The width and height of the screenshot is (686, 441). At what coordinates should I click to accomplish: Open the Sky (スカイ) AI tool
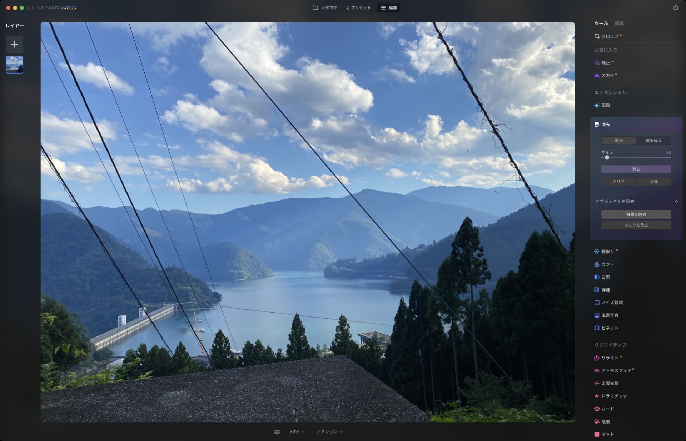click(x=607, y=75)
